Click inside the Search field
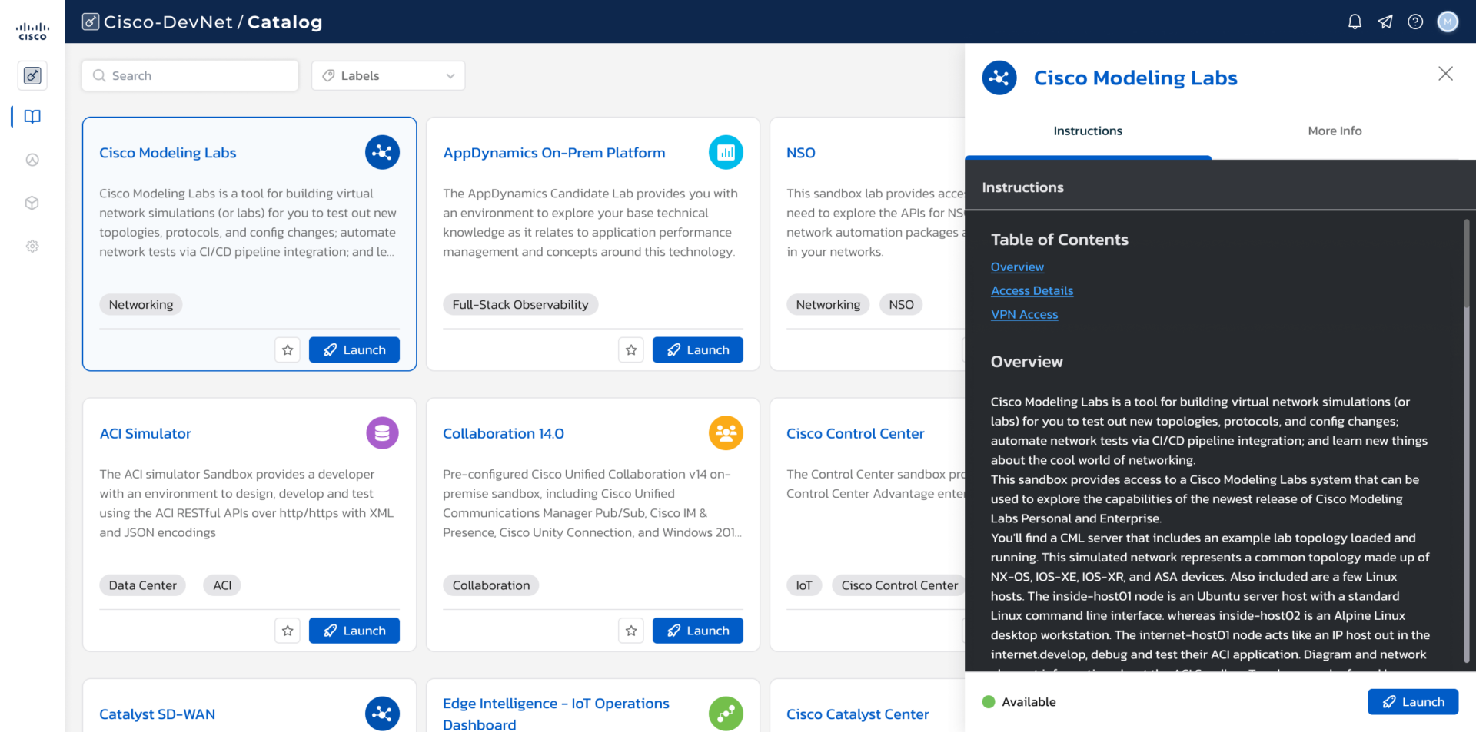 (189, 75)
